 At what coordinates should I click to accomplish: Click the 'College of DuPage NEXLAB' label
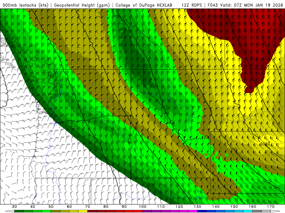[144, 5]
